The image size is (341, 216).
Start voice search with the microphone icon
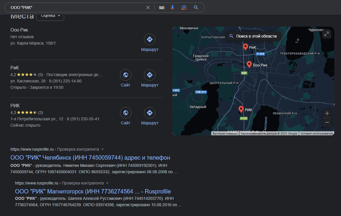[x=173, y=8]
